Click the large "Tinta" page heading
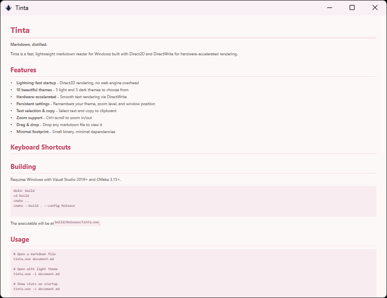 click(20, 30)
